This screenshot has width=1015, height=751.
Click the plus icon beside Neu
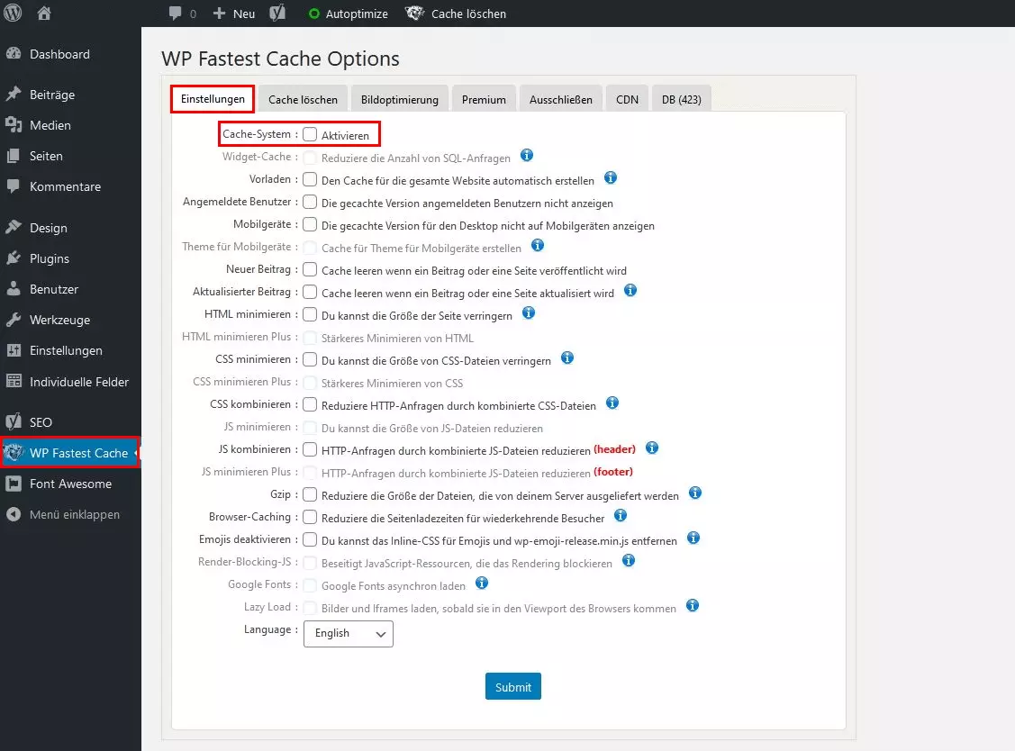[220, 14]
